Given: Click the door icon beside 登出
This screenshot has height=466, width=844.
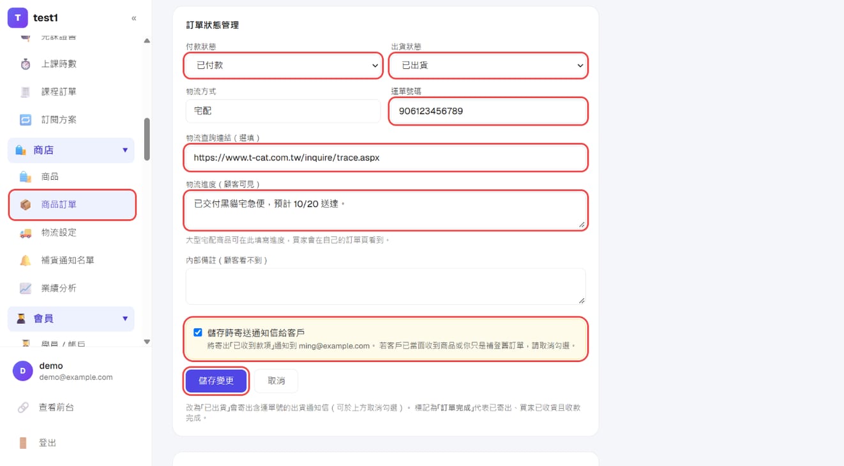Looking at the screenshot, I should 23,443.
